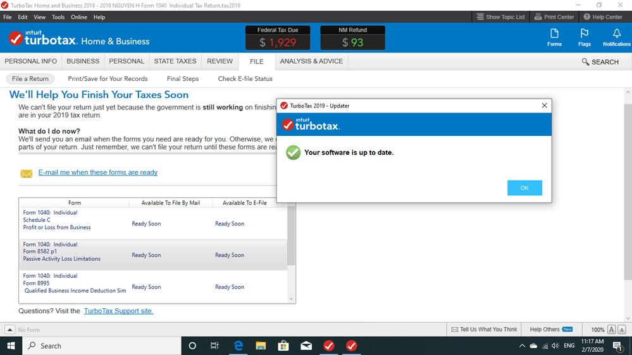The image size is (632, 355).
Task: Click E-mail me when these forms are ready
Action: tap(98, 172)
